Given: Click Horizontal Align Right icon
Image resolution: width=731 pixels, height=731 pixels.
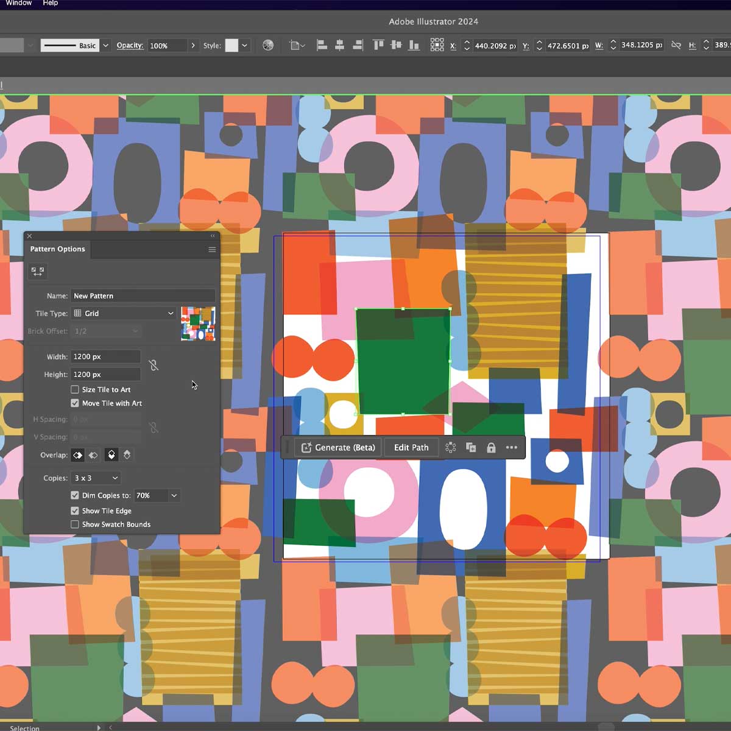Looking at the screenshot, I should [x=358, y=45].
